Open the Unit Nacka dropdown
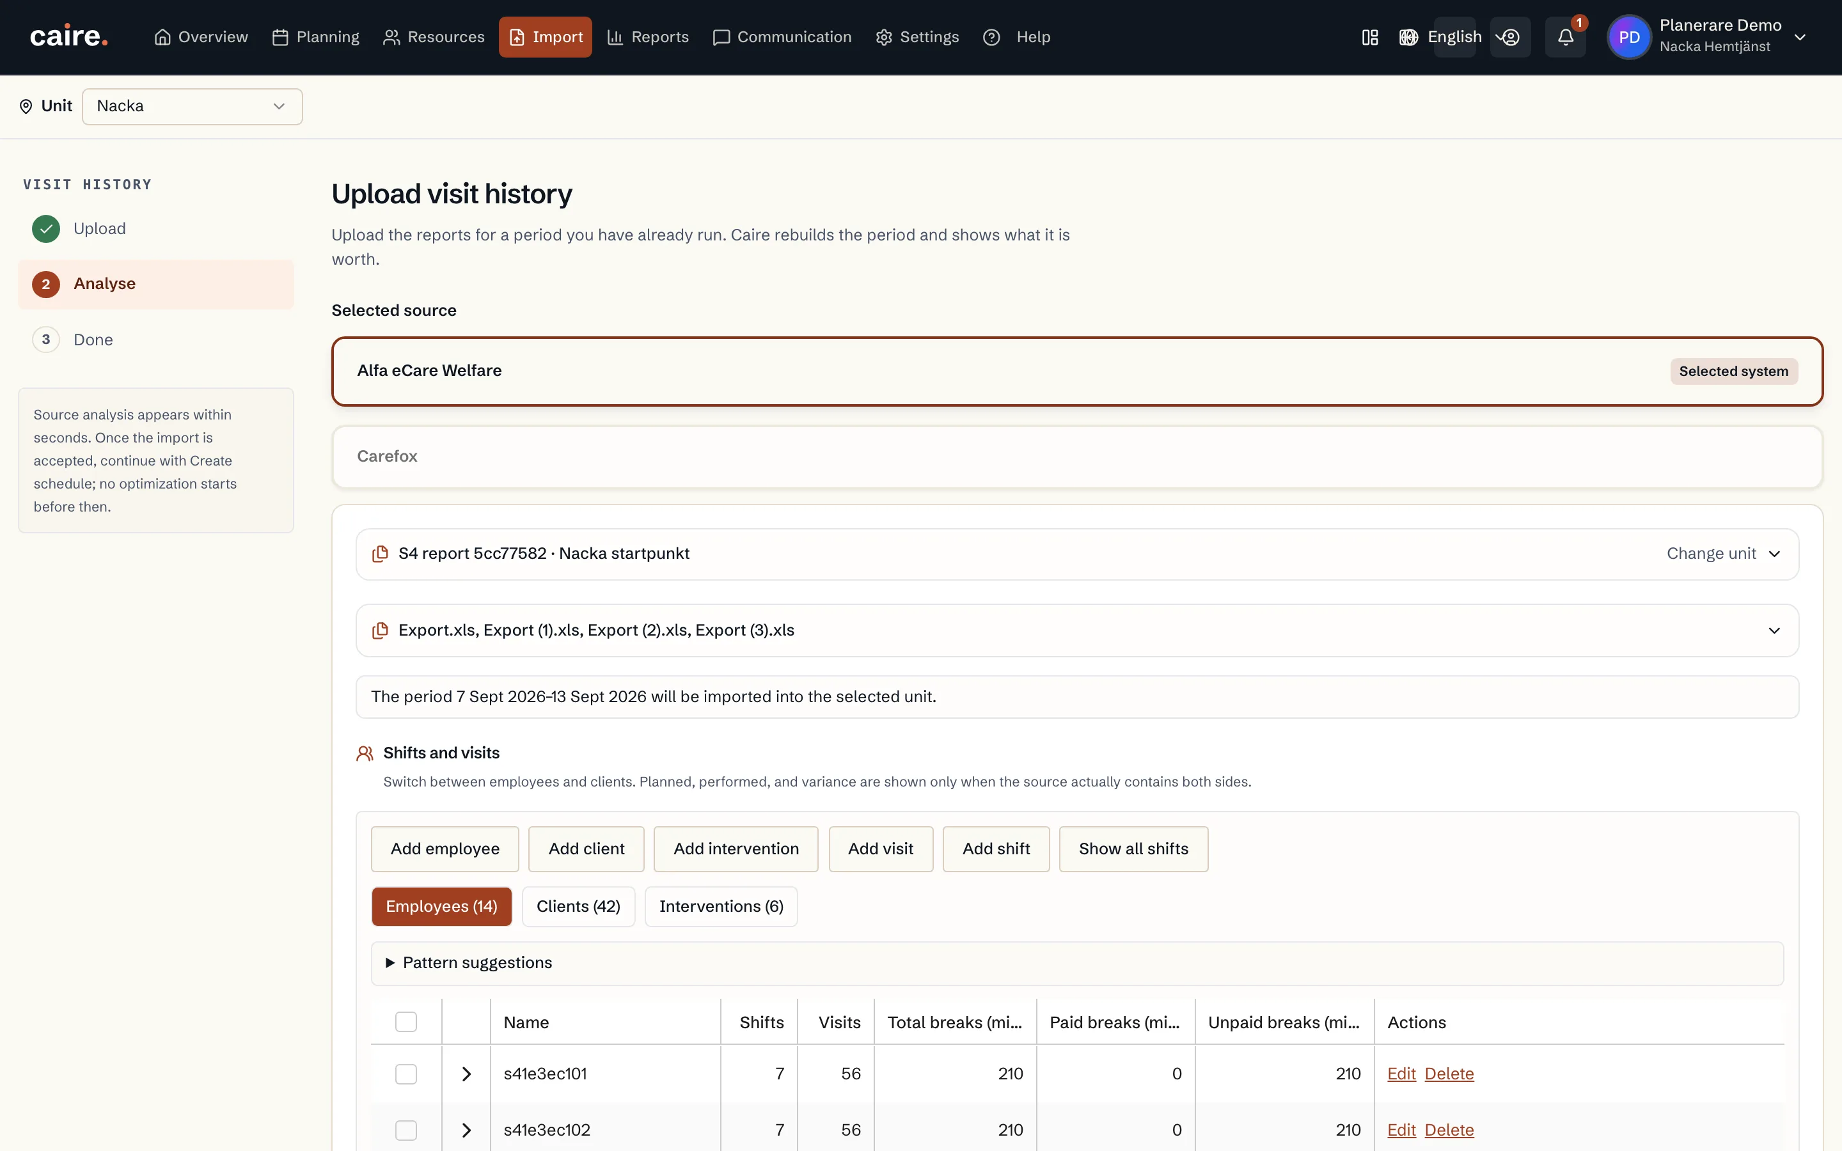The image size is (1842, 1151). [192, 107]
